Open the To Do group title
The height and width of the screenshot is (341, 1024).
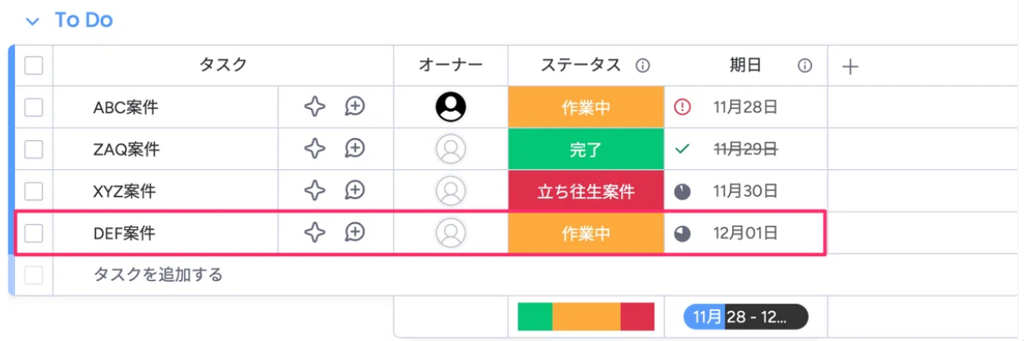click(83, 21)
